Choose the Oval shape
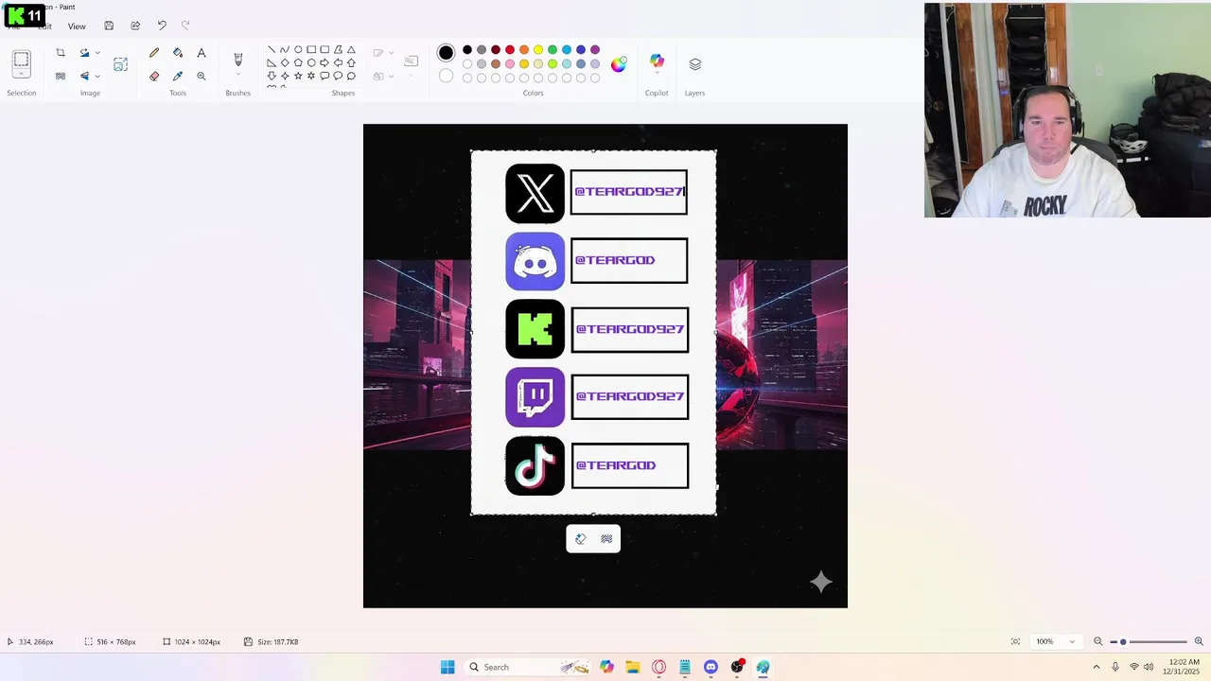1211x681 pixels. pos(298,50)
